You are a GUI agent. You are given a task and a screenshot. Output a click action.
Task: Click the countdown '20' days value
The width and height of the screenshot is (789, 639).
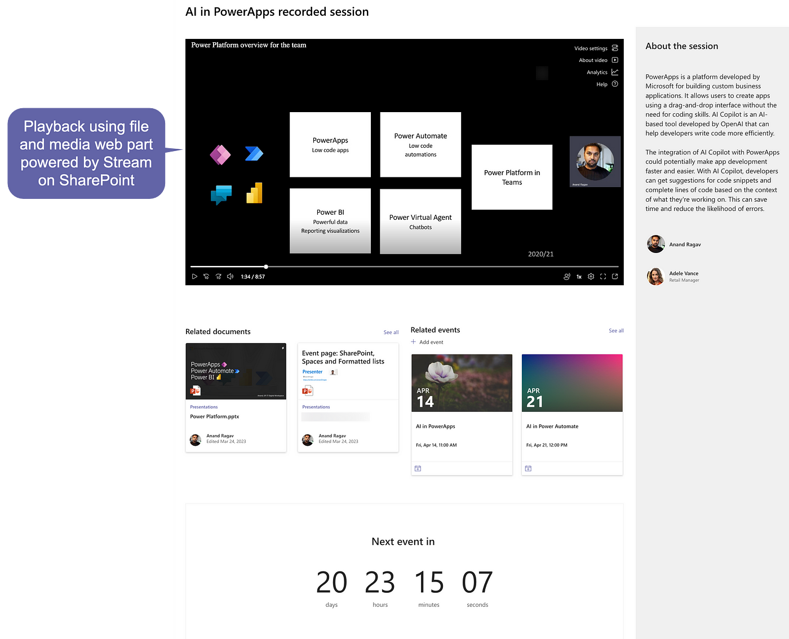tap(331, 583)
